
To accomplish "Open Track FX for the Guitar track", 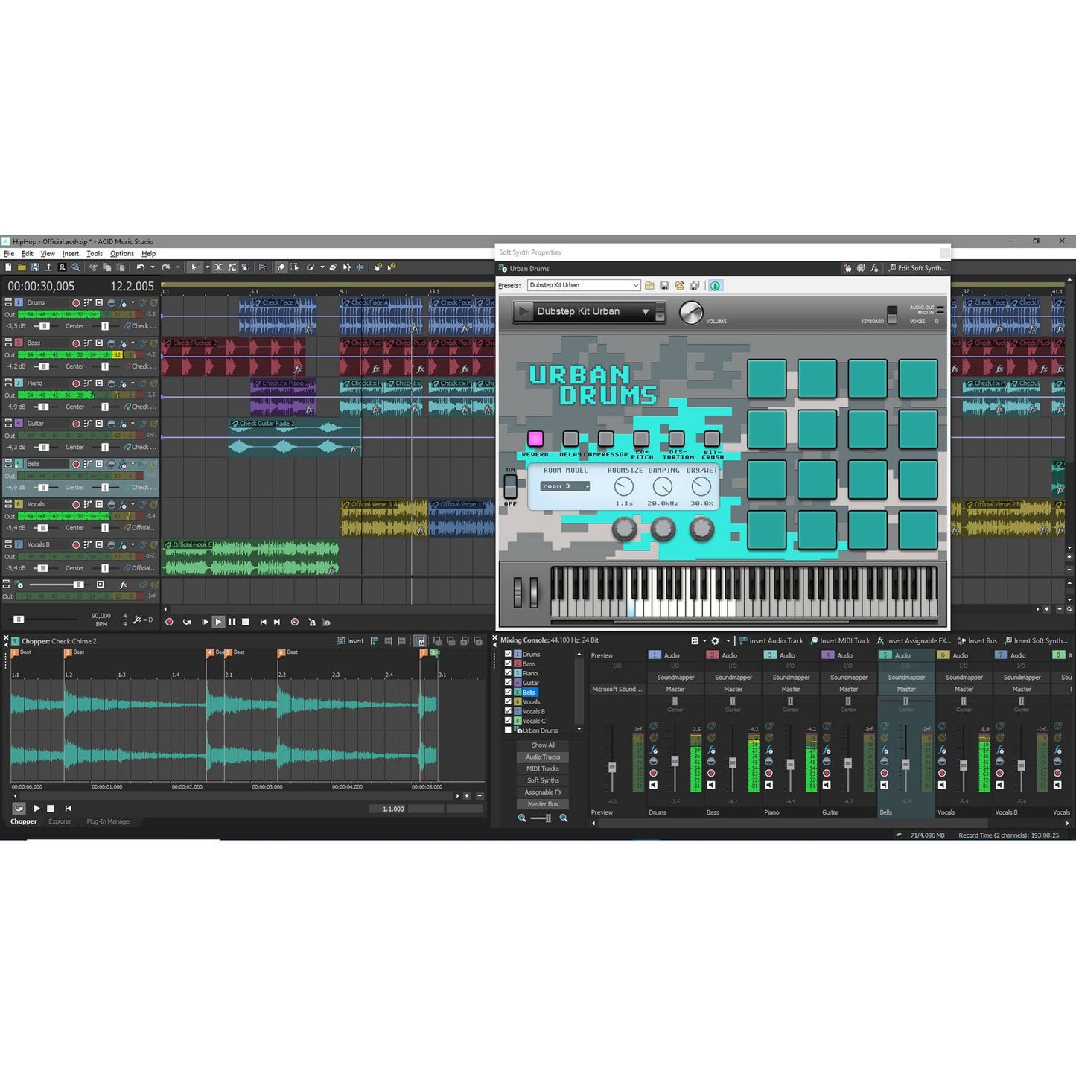I will point(124,423).
